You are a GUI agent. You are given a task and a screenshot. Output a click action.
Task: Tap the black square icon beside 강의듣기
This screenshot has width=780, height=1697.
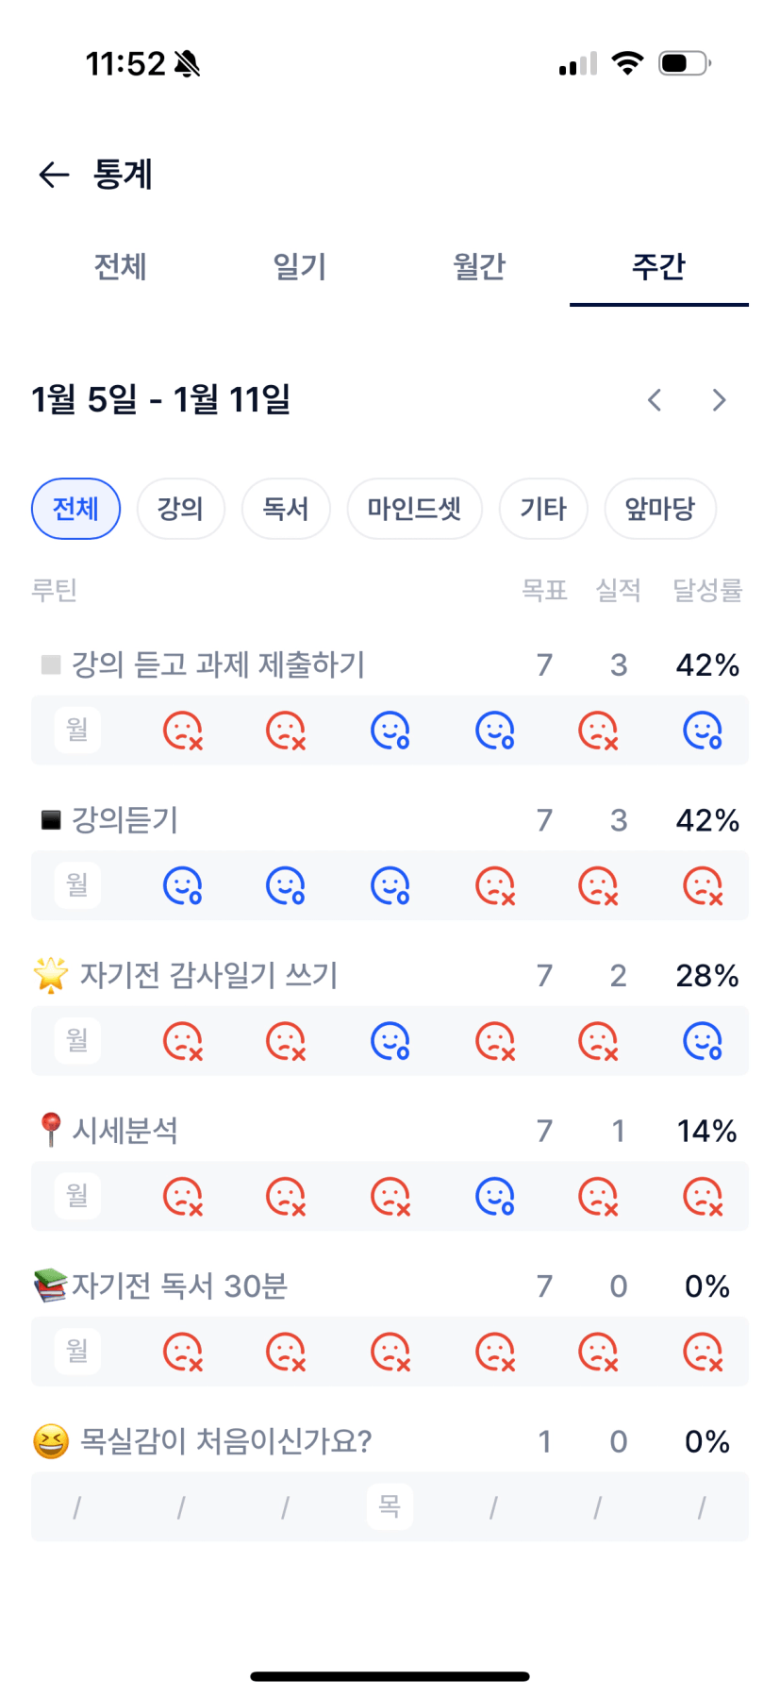[x=51, y=820]
